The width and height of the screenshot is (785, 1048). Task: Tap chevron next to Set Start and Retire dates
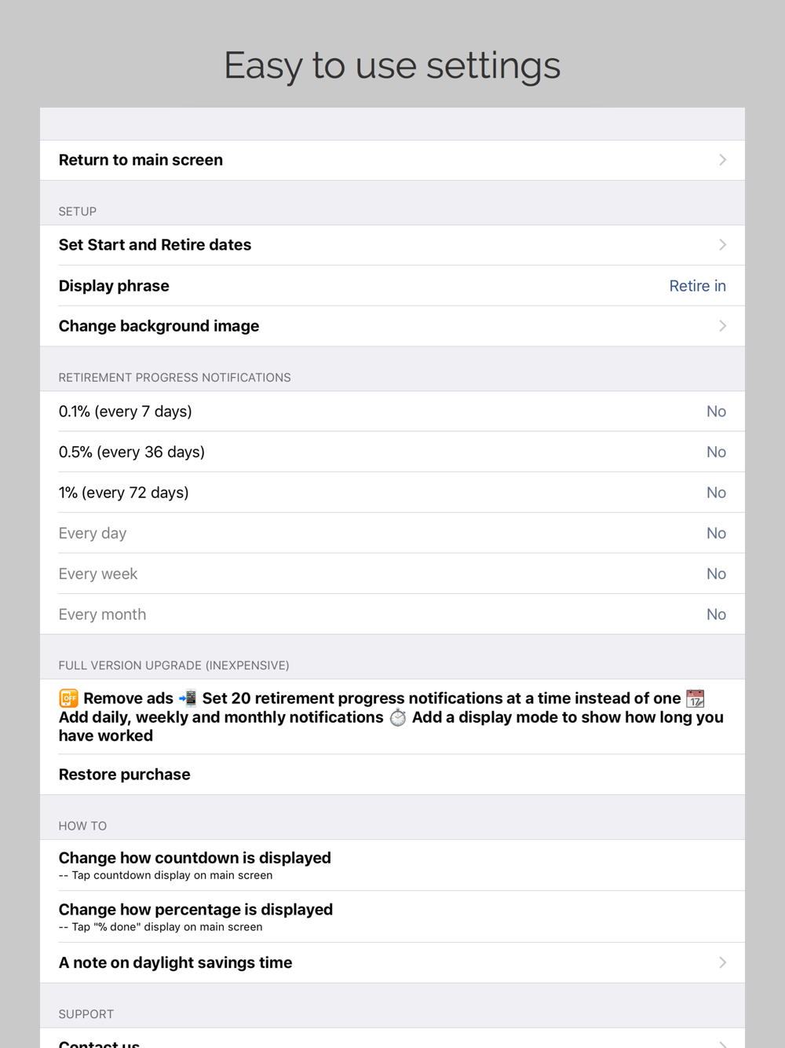[x=722, y=245]
